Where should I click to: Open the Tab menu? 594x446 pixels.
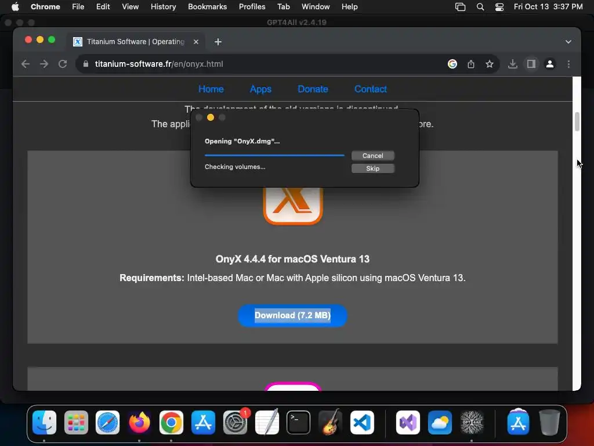click(x=283, y=6)
